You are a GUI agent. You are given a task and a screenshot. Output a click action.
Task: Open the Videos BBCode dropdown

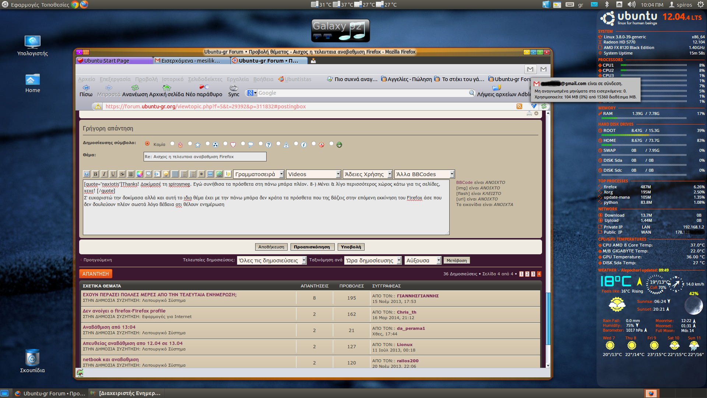click(x=313, y=174)
